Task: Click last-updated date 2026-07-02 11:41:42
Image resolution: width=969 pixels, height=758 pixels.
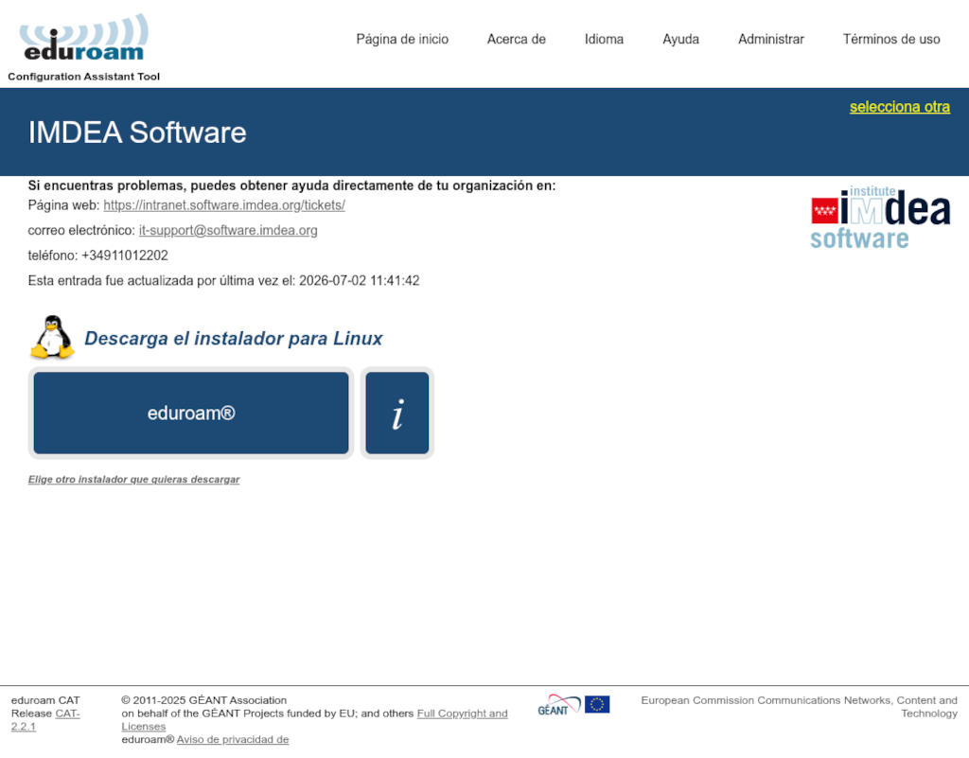Action: 359,281
